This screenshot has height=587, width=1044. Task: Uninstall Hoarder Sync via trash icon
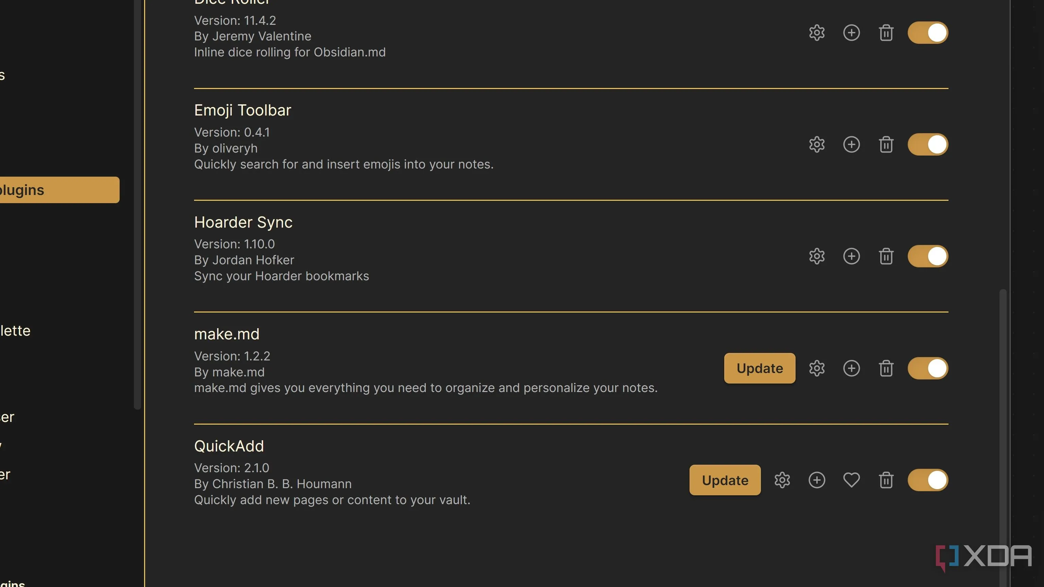[x=886, y=256]
